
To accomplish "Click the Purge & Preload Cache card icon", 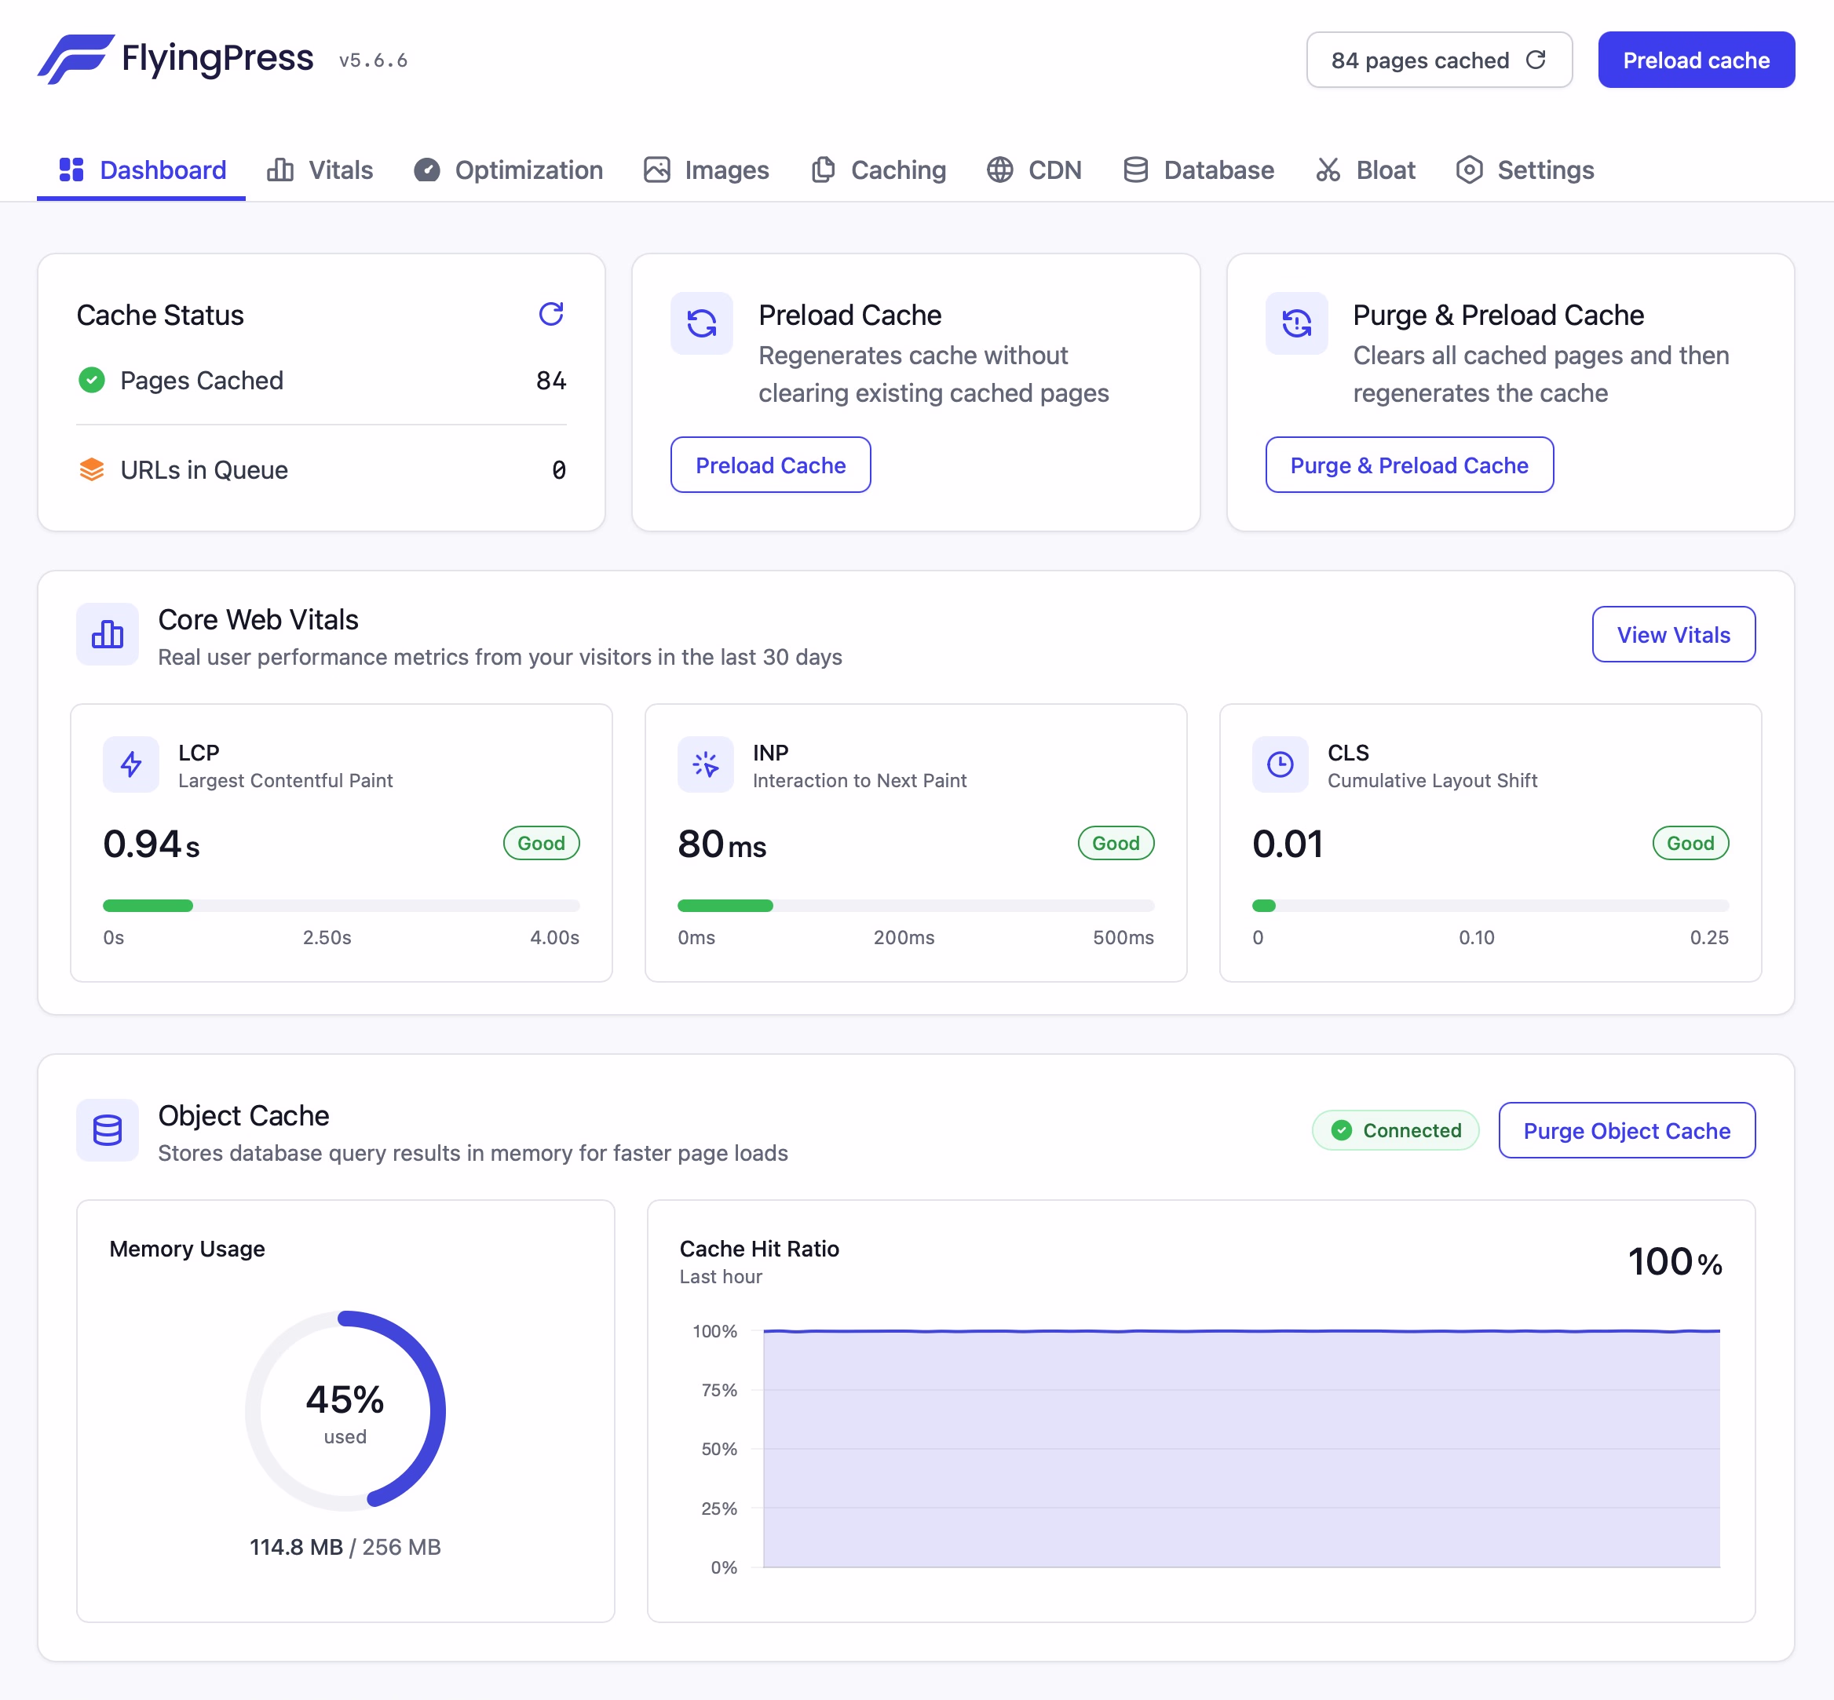I will (1295, 323).
